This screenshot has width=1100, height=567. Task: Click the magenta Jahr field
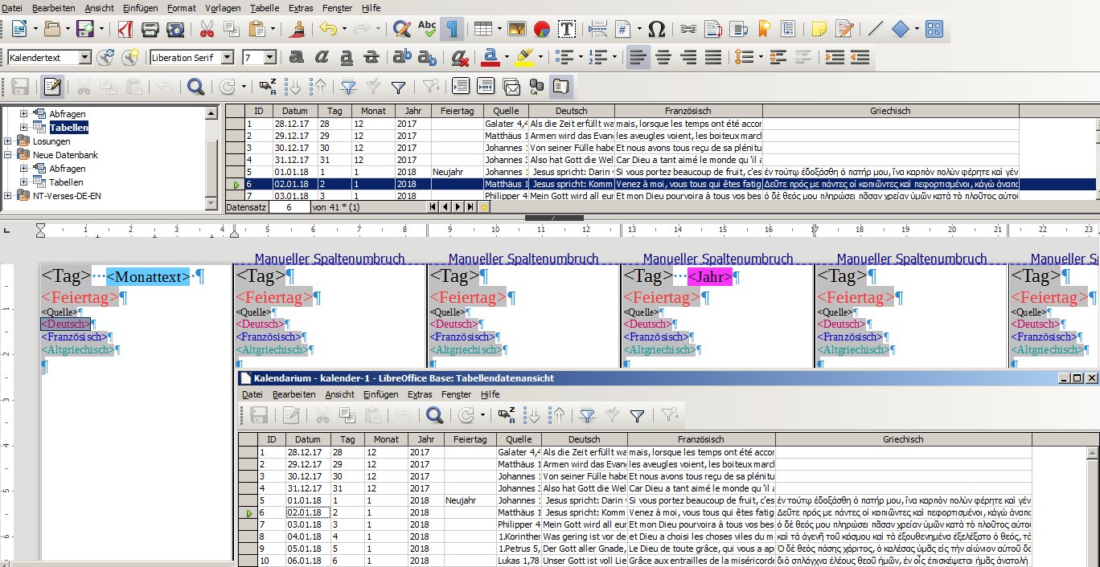[x=710, y=276]
